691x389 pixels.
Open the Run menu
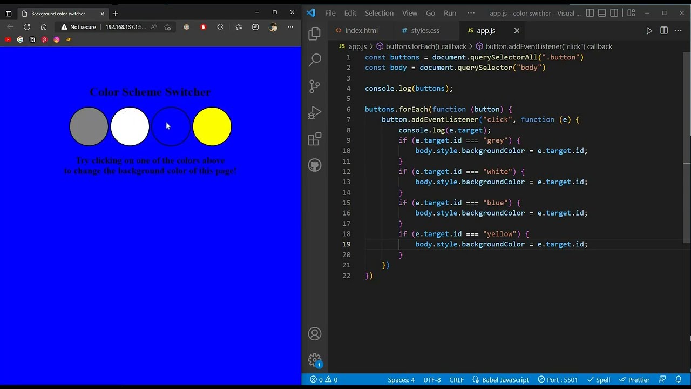[x=450, y=13]
